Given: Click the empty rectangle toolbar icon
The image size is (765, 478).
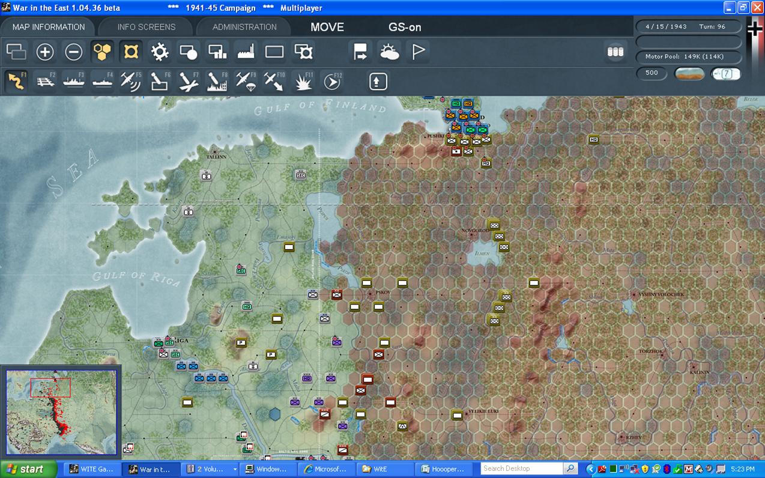Looking at the screenshot, I should [x=274, y=52].
